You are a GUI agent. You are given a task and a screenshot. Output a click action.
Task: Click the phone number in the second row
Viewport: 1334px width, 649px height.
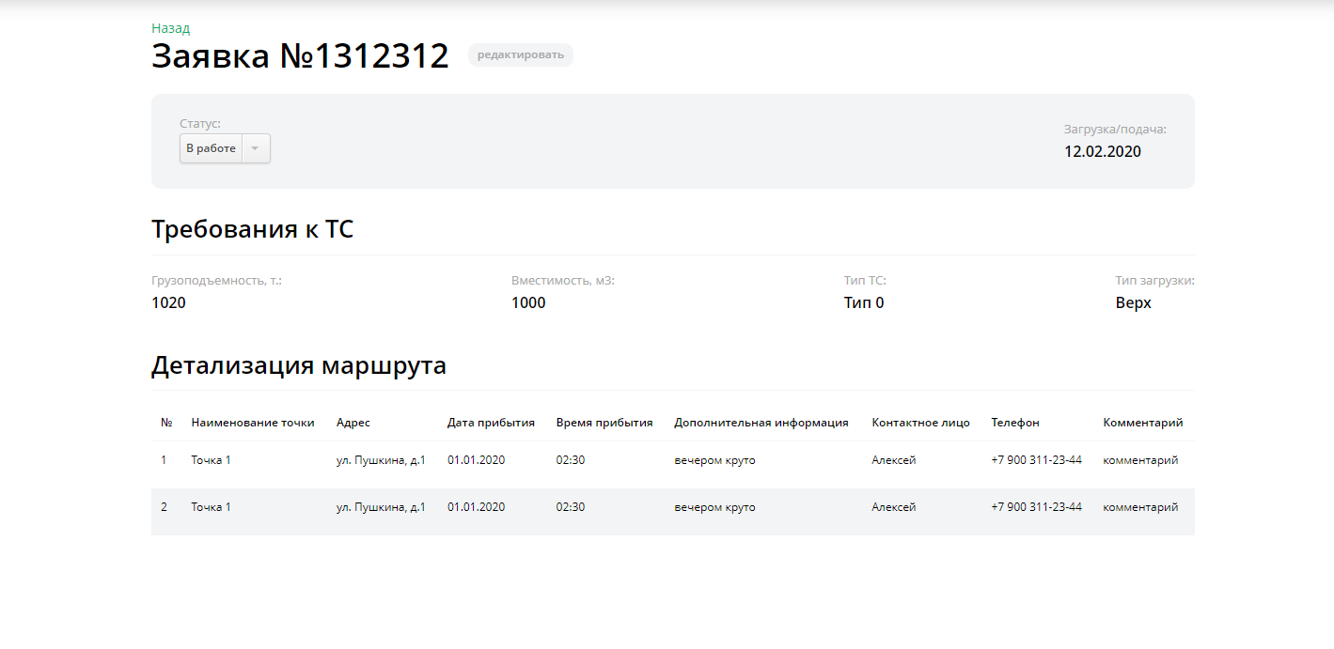point(1036,507)
